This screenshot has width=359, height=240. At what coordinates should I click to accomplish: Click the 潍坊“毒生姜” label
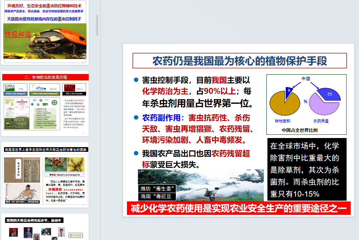point(158,189)
